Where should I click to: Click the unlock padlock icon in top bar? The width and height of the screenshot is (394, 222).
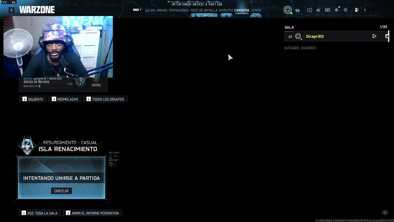318,10
